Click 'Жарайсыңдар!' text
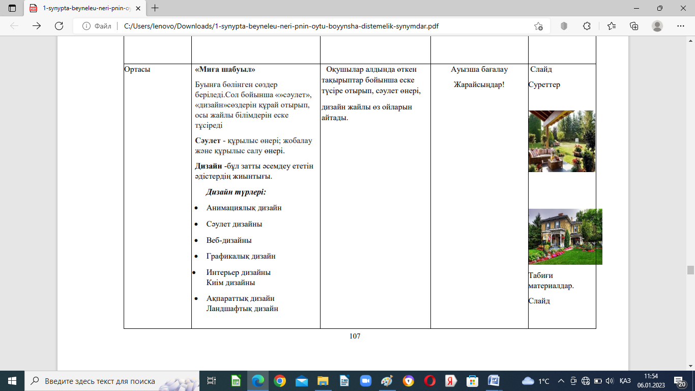This screenshot has height=391, width=695. coord(479,85)
